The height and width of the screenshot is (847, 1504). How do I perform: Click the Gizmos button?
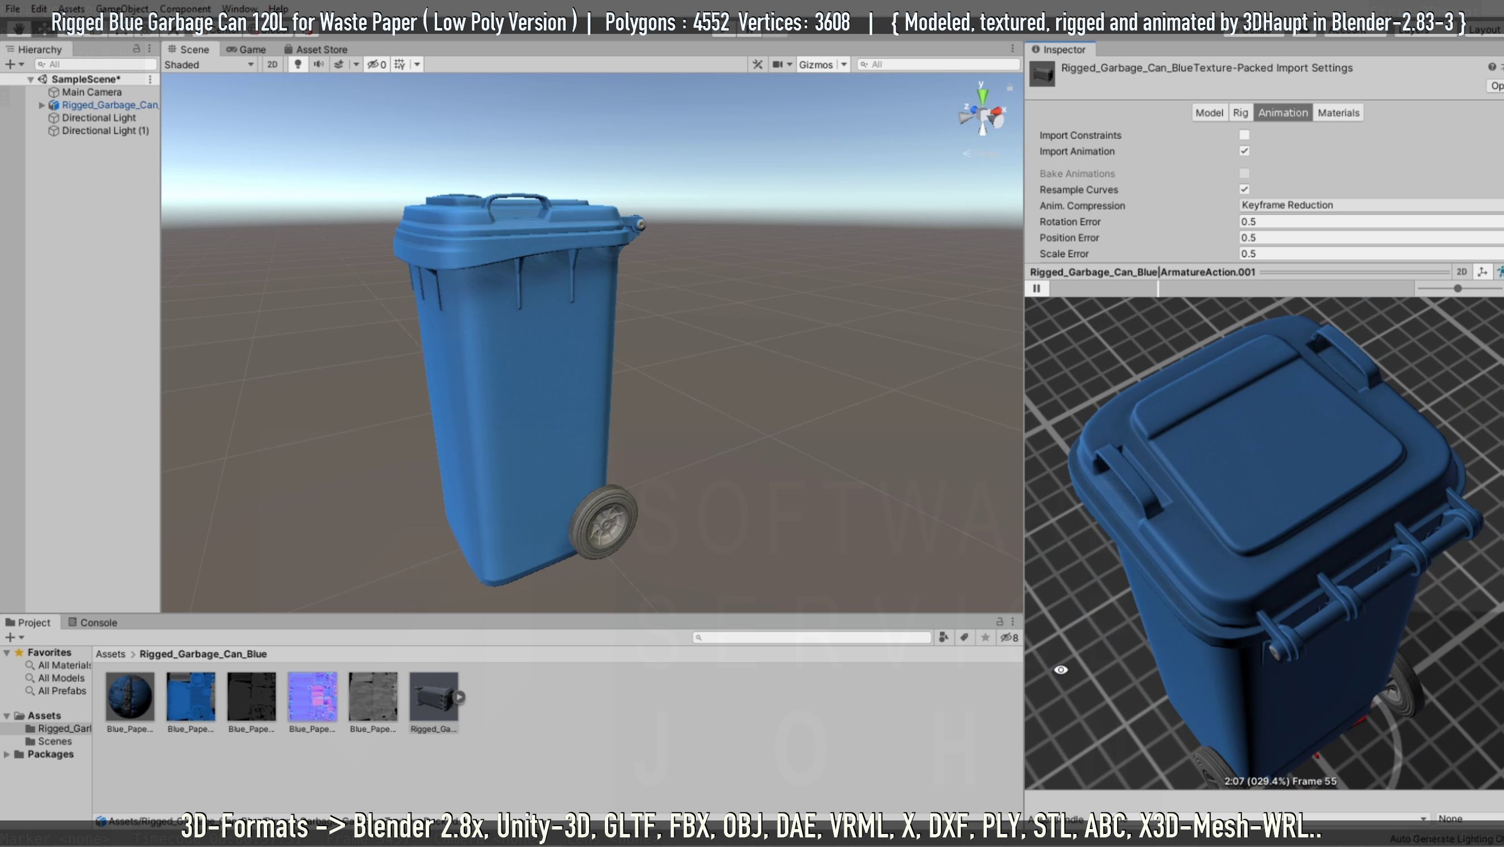816,64
